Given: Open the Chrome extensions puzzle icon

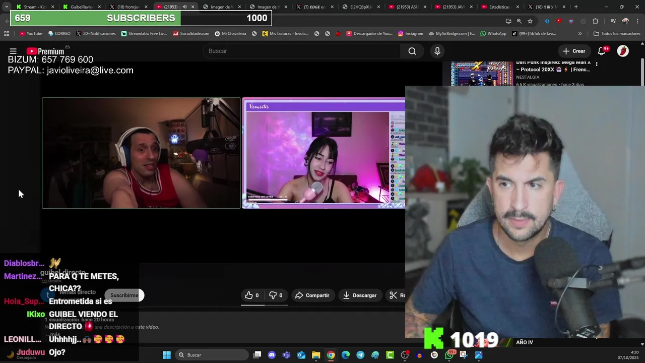Looking at the screenshot, I should pyautogui.click(x=596, y=21).
